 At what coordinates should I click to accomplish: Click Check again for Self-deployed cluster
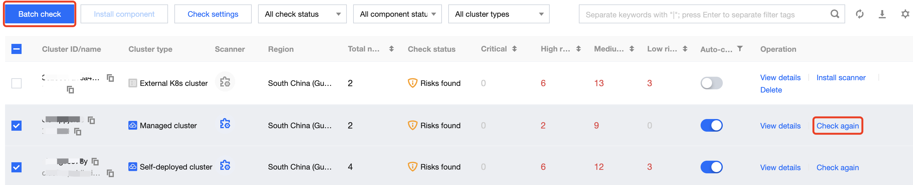tap(837, 167)
